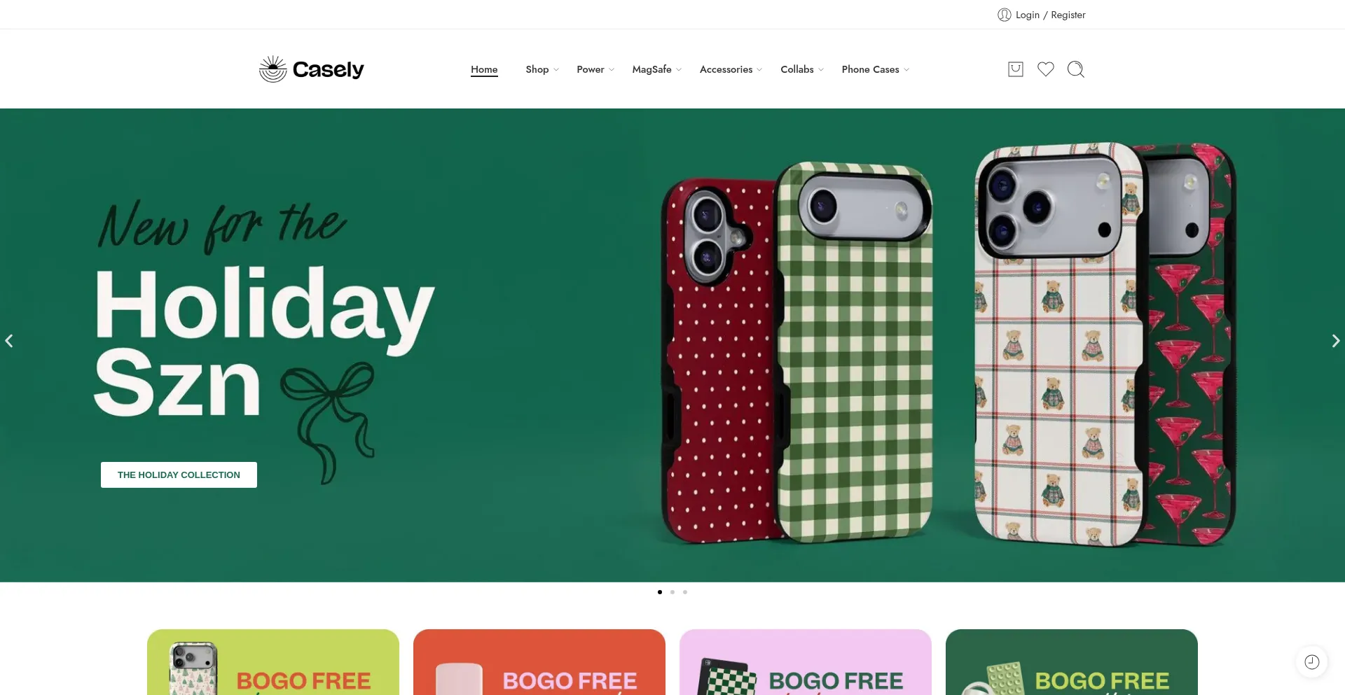This screenshot has height=695, width=1345.
Task: Expand the MagSafe dropdown menu
Action: tap(656, 69)
